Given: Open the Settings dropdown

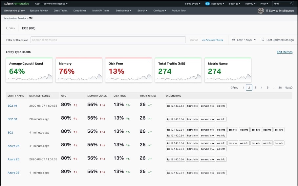Looking at the screenshot, I should coord(235,4).
